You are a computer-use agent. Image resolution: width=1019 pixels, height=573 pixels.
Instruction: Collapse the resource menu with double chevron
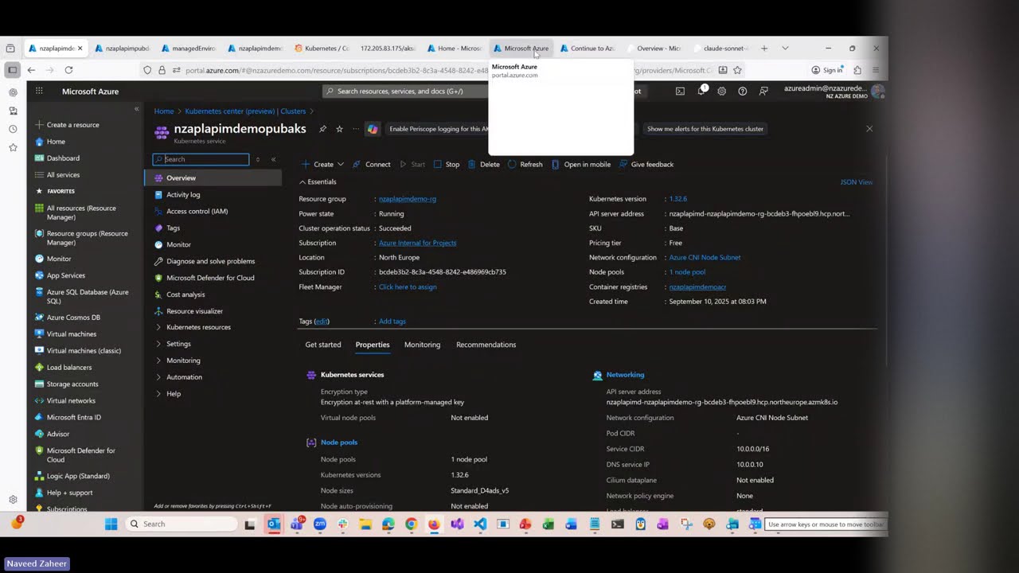point(273,159)
